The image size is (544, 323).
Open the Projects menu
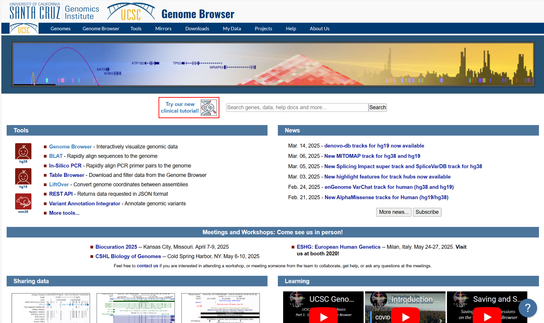tap(263, 28)
